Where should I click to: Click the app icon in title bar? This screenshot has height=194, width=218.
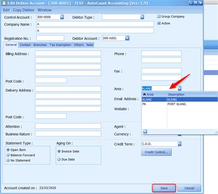(4, 3)
